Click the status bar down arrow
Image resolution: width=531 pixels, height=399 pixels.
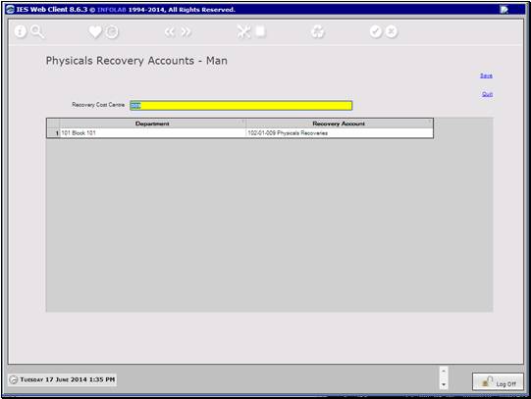point(444,385)
